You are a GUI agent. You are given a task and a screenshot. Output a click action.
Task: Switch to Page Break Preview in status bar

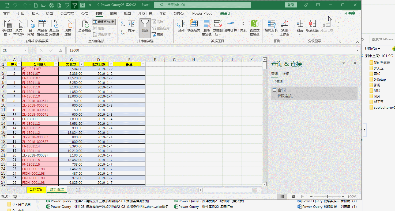(x=303, y=197)
